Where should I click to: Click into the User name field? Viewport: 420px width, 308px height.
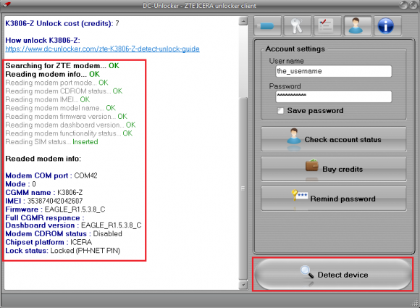click(334, 71)
